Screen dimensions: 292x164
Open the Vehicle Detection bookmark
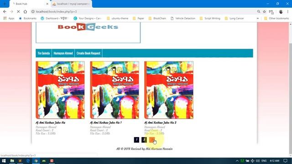(183, 18)
